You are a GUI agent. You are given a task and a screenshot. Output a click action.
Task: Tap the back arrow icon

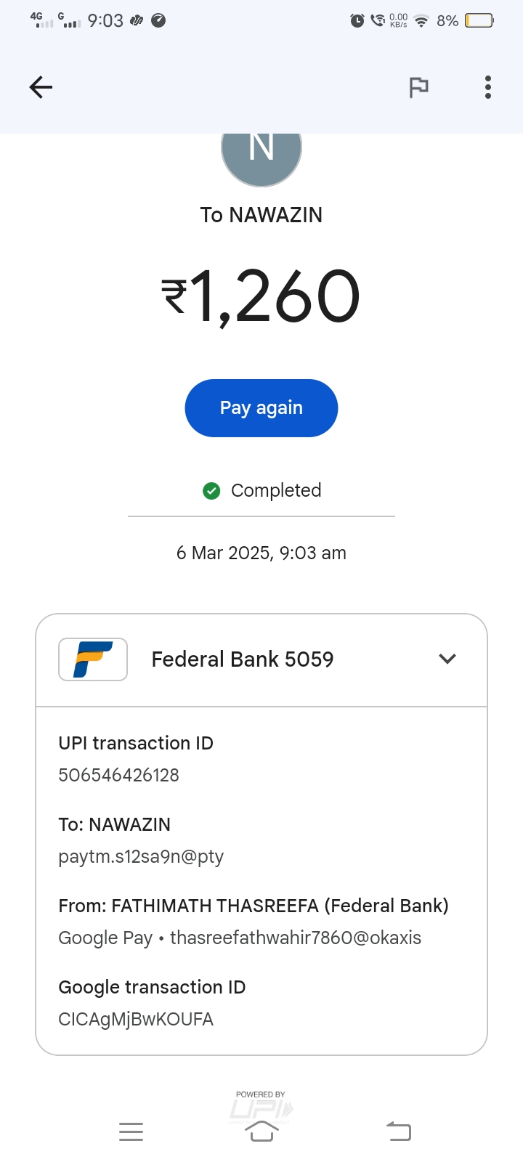coord(41,88)
